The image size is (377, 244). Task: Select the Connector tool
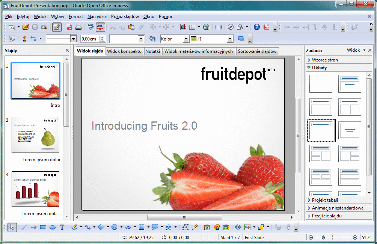coord(87,227)
